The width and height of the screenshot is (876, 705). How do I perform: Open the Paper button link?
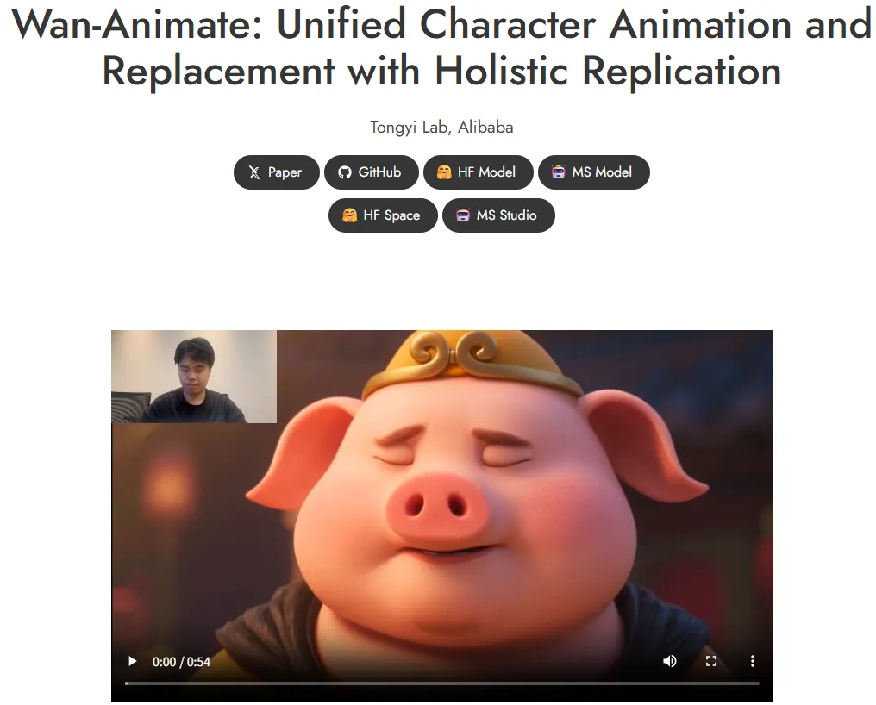click(277, 172)
